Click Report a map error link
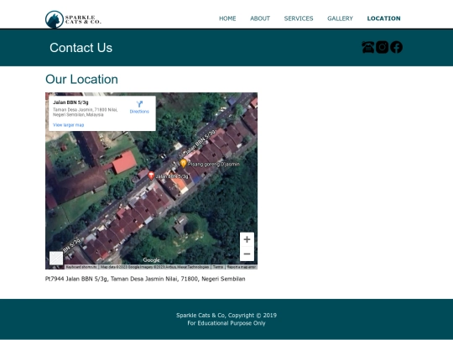Screen dimensions: 453x340 point(242,267)
